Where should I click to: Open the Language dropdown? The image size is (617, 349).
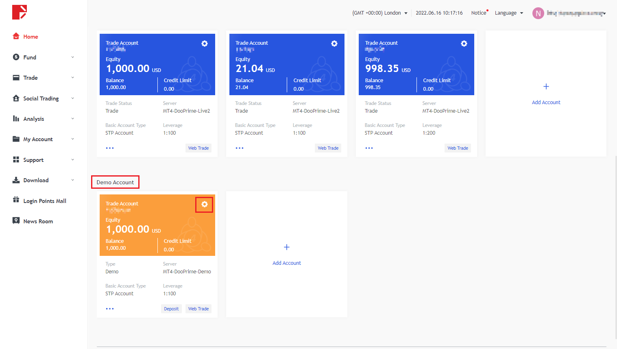tap(509, 13)
